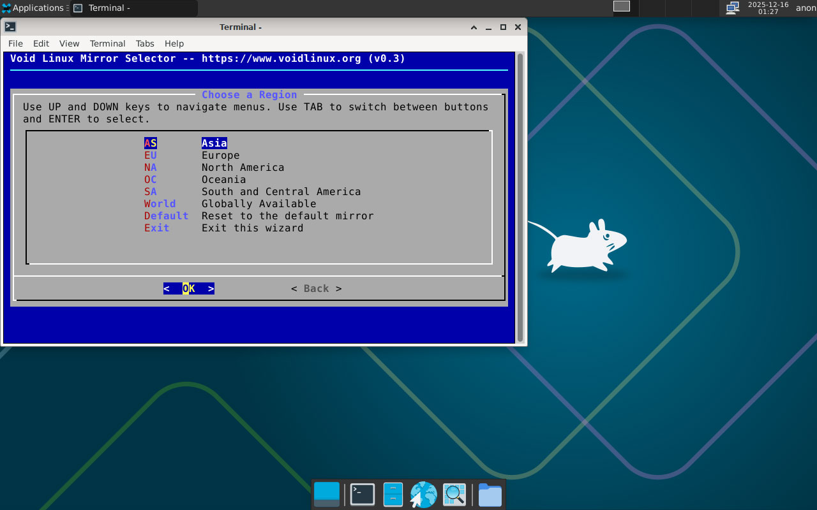The width and height of the screenshot is (817, 510).
Task: Select the Europe region entry
Action: (x=220, y=156)
